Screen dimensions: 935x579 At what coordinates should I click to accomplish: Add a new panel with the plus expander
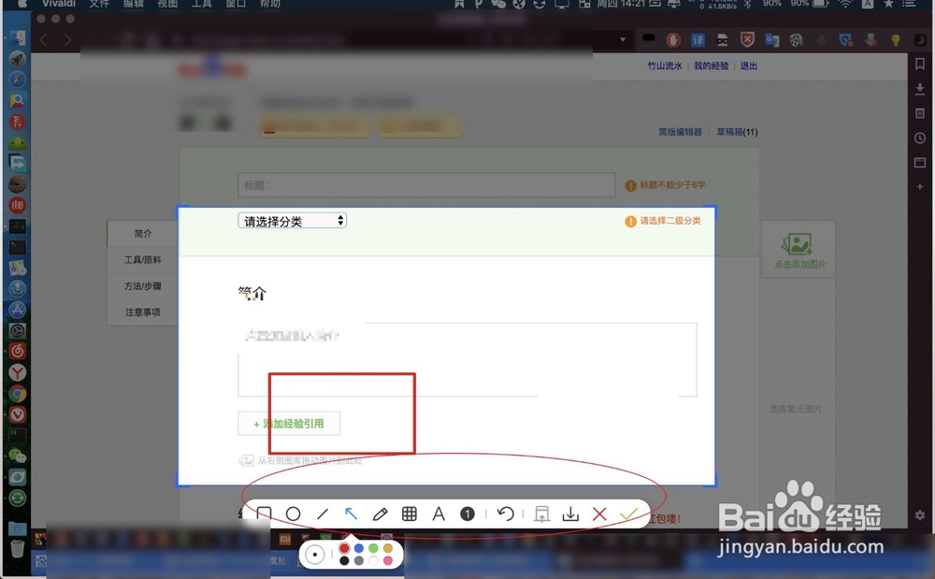920,186
